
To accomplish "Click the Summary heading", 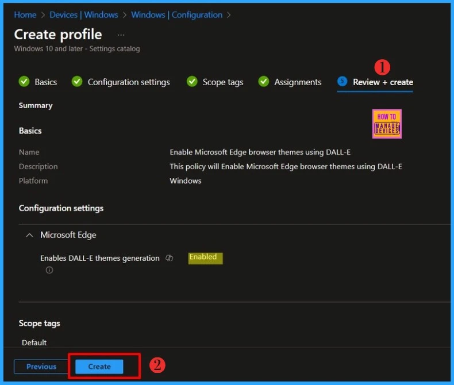I will [36, 105].
